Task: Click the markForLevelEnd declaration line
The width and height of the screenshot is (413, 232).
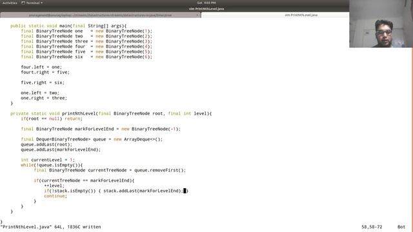Action: [101, 129]
